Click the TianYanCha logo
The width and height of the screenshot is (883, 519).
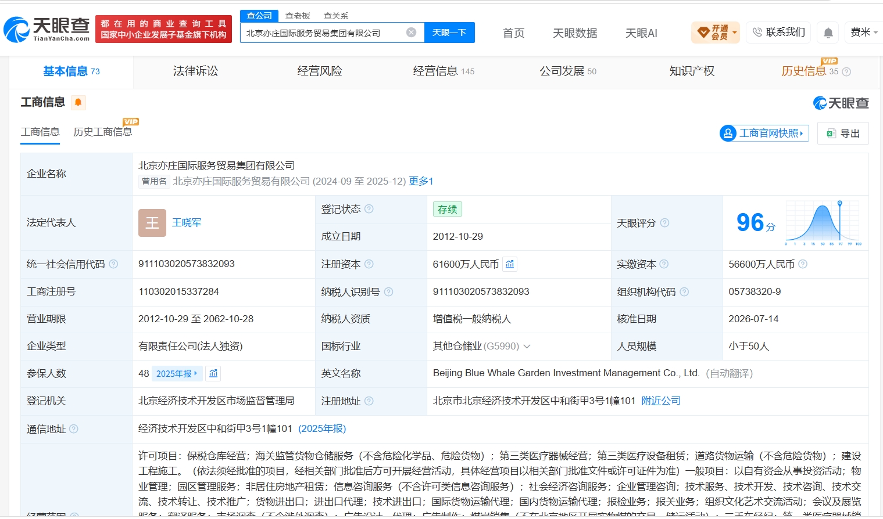[x=47, y=29]
